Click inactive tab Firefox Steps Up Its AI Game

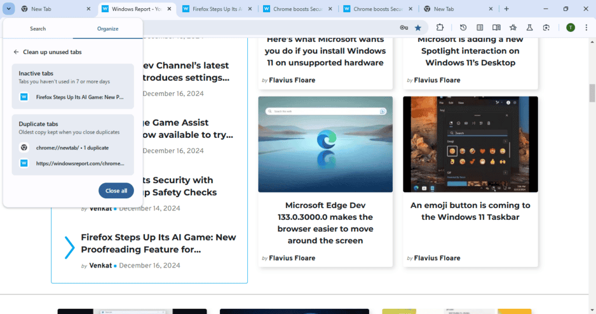coord(73,97)
